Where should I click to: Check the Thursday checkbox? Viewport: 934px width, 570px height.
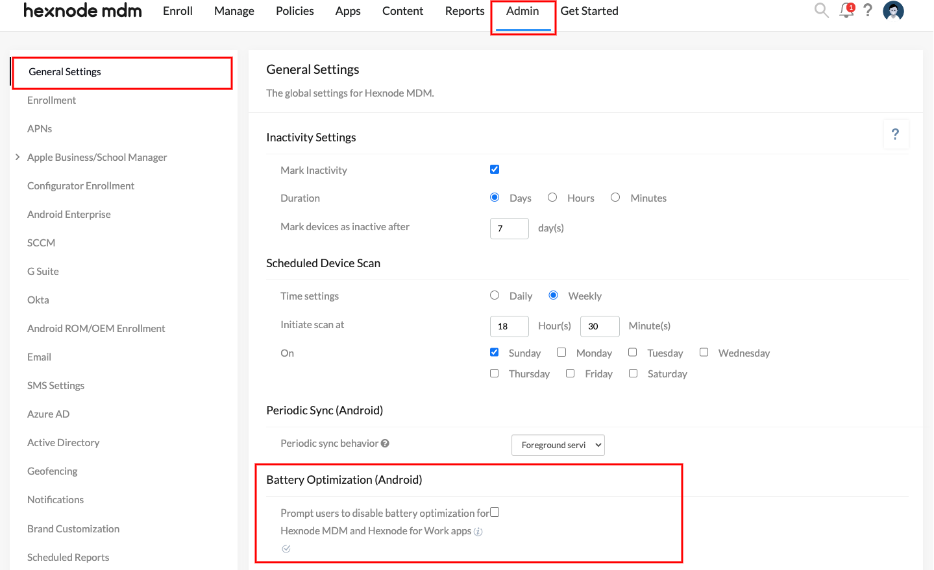495,374
